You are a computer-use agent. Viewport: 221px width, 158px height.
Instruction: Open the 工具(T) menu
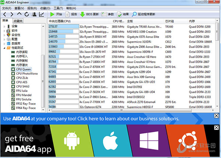point(58,8)
